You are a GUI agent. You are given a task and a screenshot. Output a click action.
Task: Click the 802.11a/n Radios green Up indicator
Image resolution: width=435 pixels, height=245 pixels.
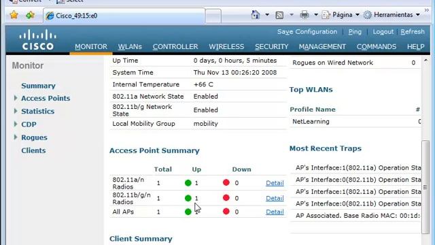[x=188, y=183]
